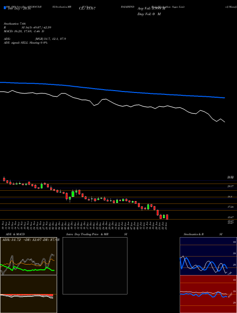Click the MACD histogram panel with red bars

[28, 294]
